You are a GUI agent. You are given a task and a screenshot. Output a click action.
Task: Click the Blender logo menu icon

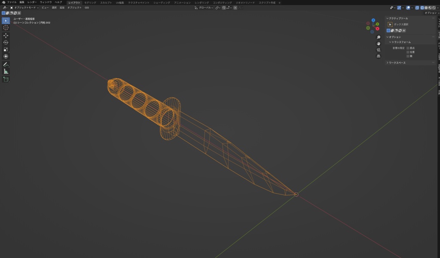[3, 2]
